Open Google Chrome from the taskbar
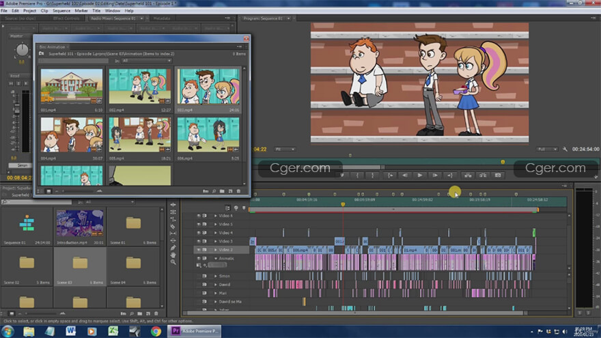 tap(156, 331)
